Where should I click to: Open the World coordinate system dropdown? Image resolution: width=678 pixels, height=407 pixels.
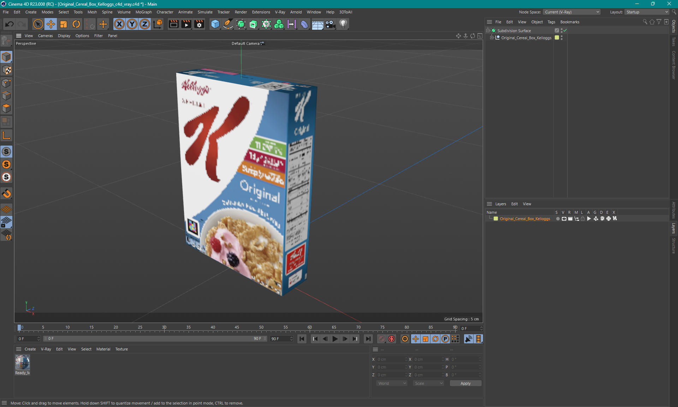pyautogui.click(x=392, y=383)
